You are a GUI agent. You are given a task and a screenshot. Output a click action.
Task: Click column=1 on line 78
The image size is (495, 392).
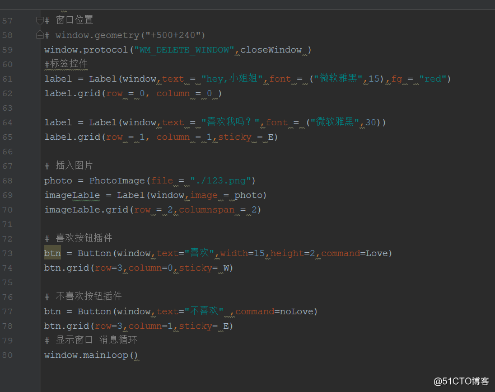pos(151,326)
